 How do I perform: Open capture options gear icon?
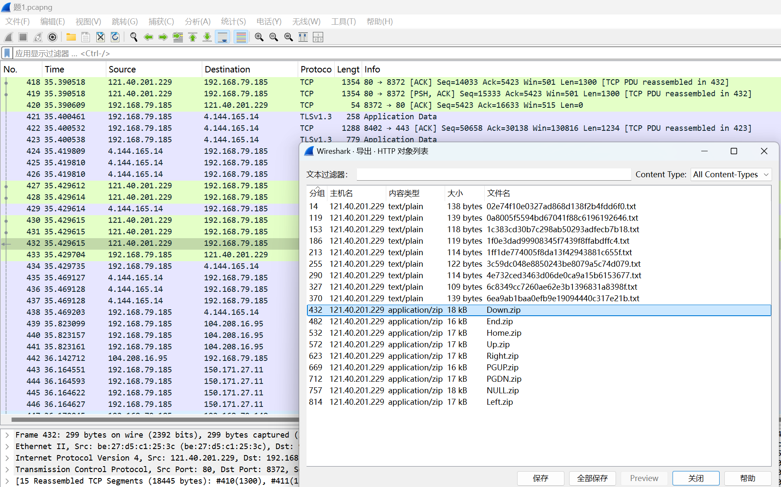click(52, 37)
